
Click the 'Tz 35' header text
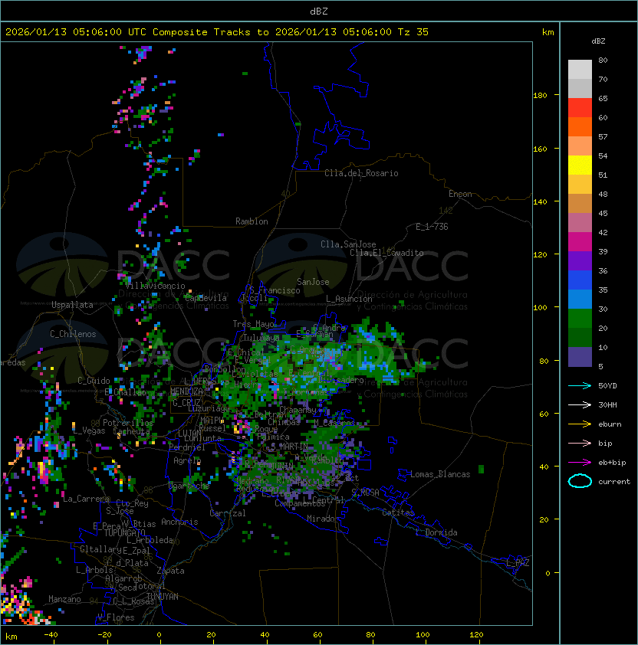click(x=413, y=32)
